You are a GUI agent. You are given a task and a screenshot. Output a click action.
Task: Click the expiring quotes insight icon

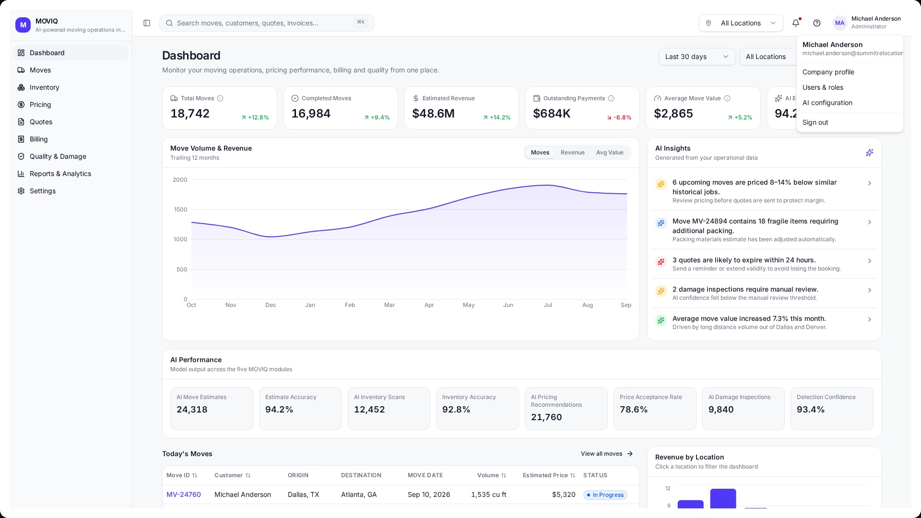coord(661,262)
